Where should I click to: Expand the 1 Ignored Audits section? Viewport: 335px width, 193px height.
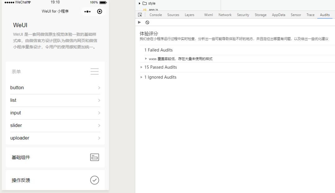(141, 77)
